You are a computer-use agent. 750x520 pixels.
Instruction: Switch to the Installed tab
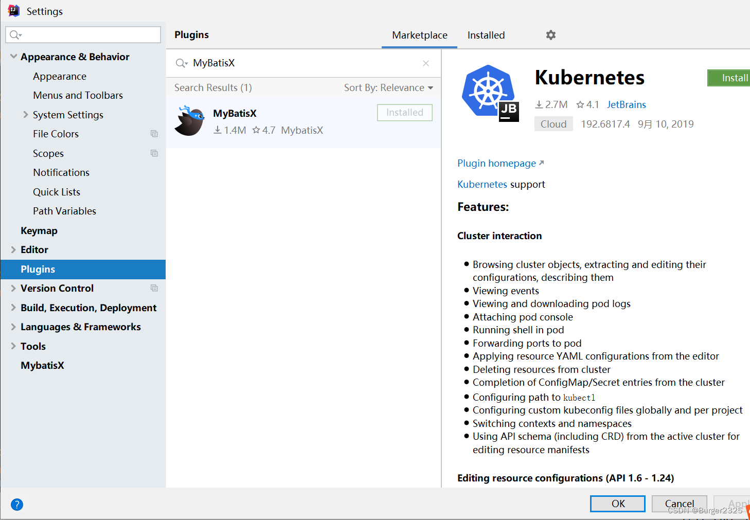[x=486, y=35]
